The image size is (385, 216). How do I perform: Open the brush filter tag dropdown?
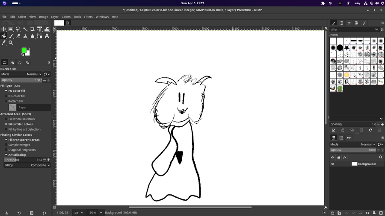[376, 29]
